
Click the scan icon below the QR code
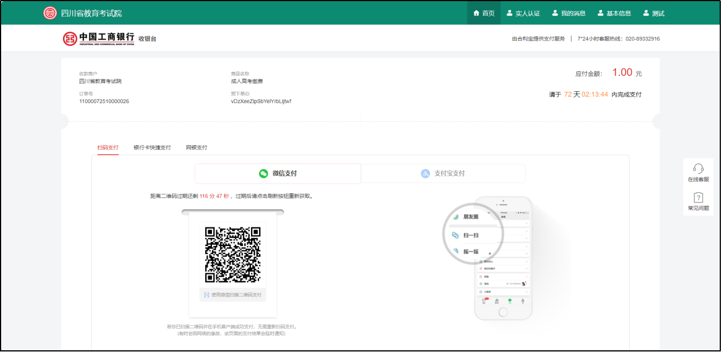(206, 295)
